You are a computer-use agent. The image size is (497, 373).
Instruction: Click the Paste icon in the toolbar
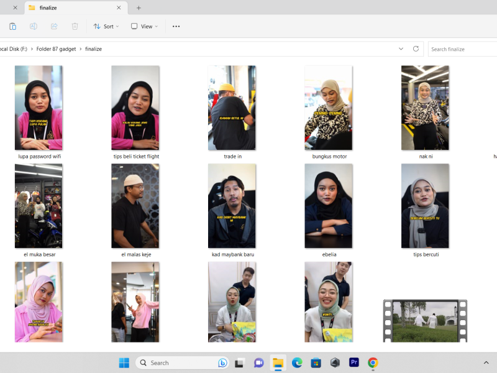point(12,26)
